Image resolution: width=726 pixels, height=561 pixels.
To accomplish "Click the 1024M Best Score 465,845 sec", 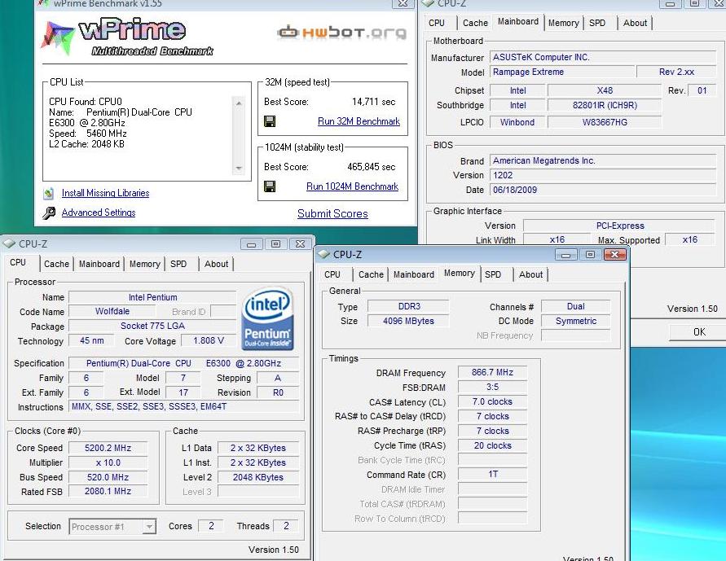I will (x=372, y=167).
